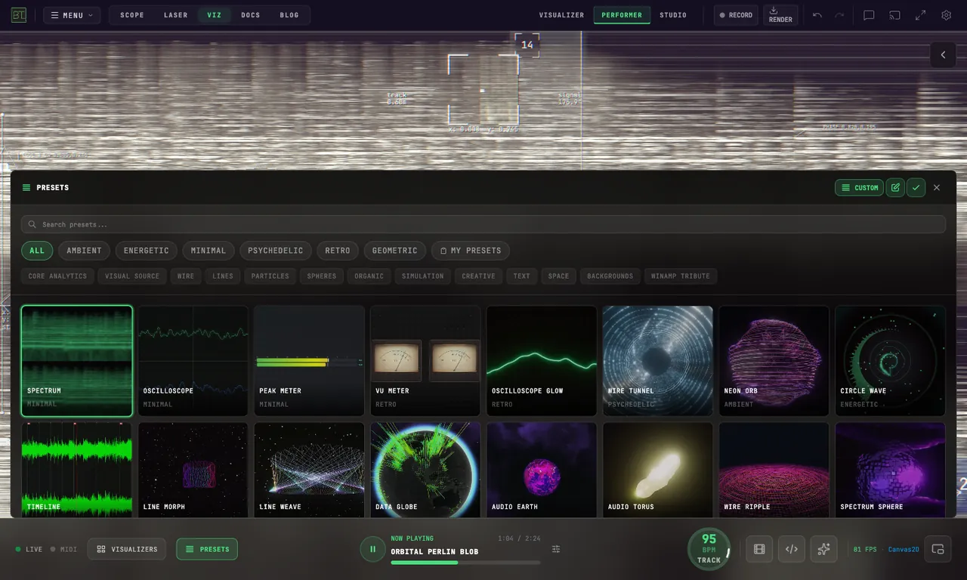
Task: Open settings via the gear icon
Action: (x=946, y=15)
